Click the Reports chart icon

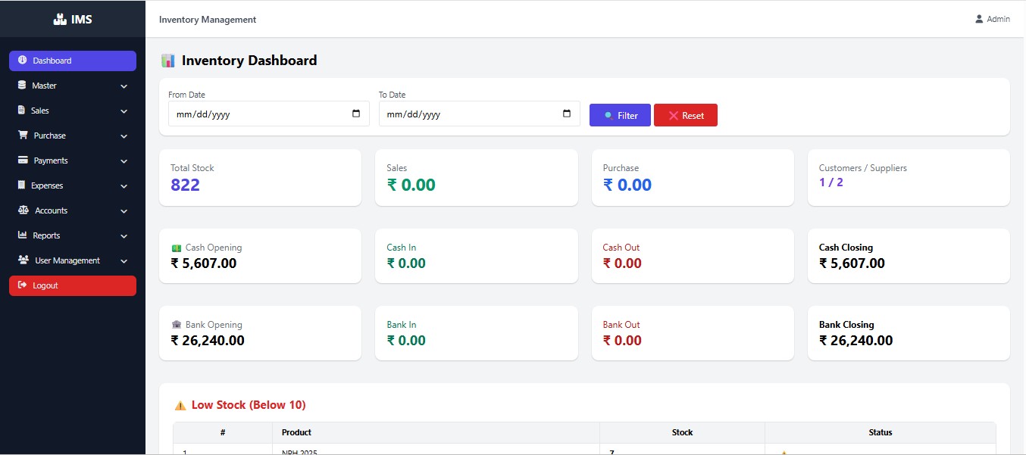[x=23, y=235]
